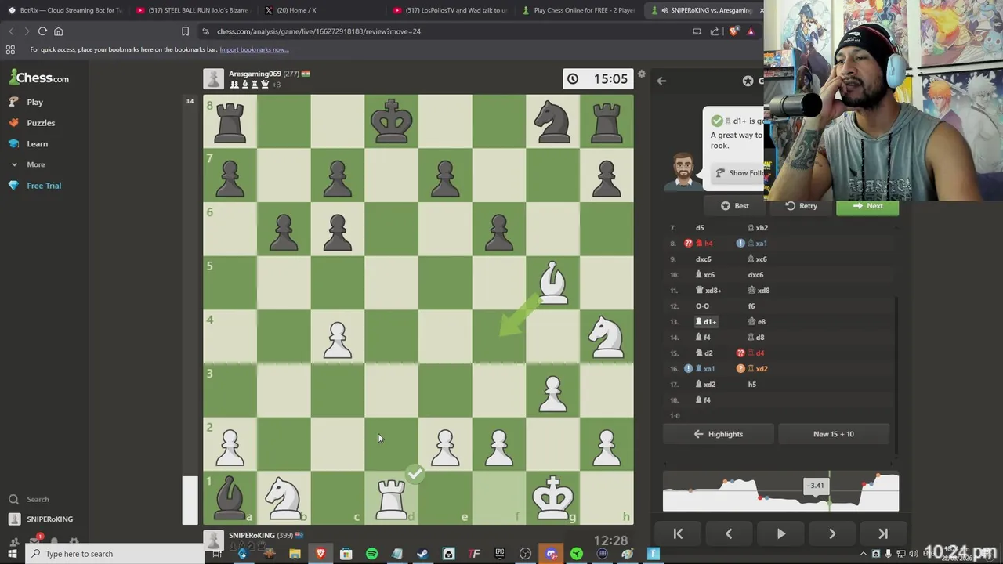Step forward one move

pos(831,534)
